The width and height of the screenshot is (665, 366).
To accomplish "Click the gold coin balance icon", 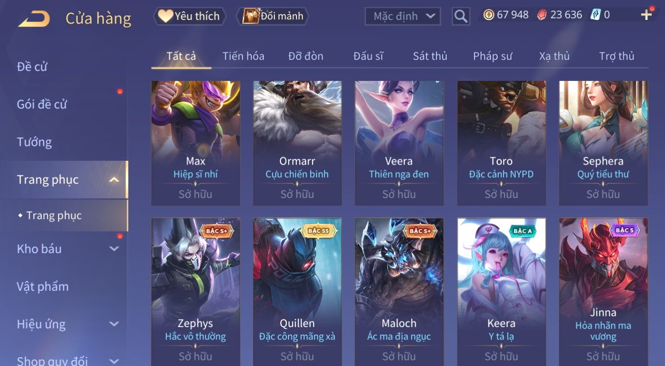I will coord(488,15).
